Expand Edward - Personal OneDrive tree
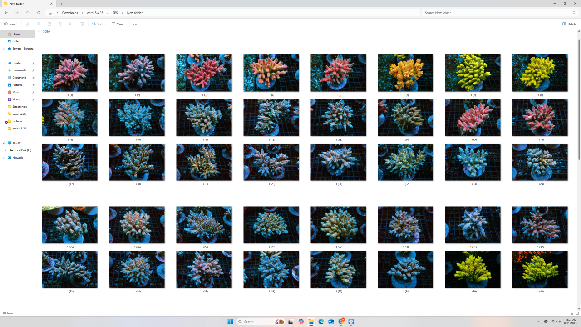581x327 pixels. [4, 49]
